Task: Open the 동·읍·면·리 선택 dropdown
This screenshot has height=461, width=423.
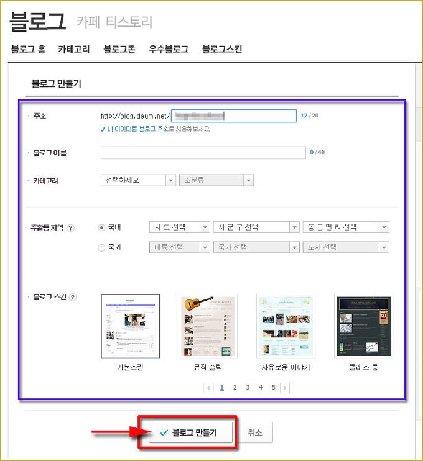Action: 346,227
